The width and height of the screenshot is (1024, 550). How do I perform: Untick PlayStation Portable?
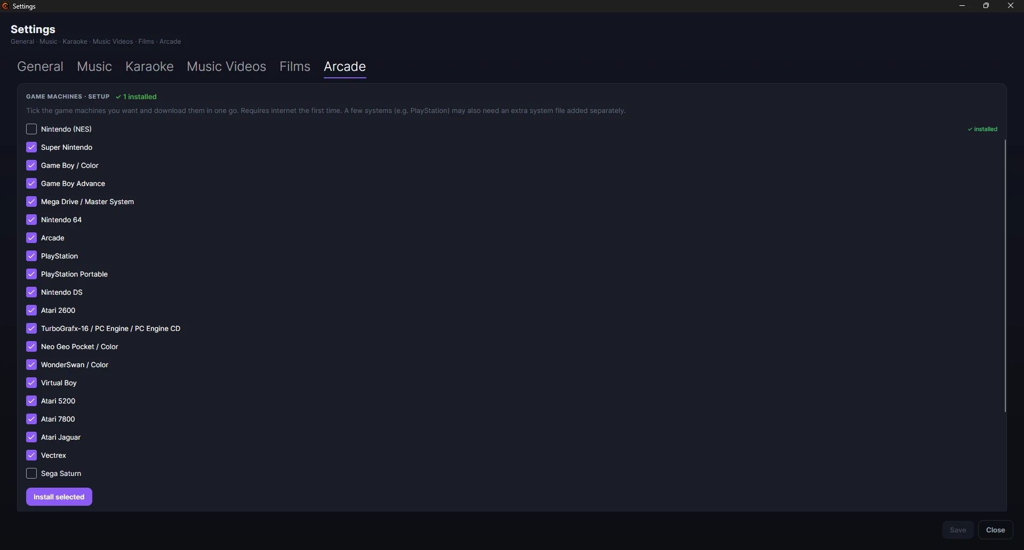(x=31, y=274)
